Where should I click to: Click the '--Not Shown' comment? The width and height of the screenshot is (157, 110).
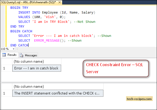click(x=85, y=22)
